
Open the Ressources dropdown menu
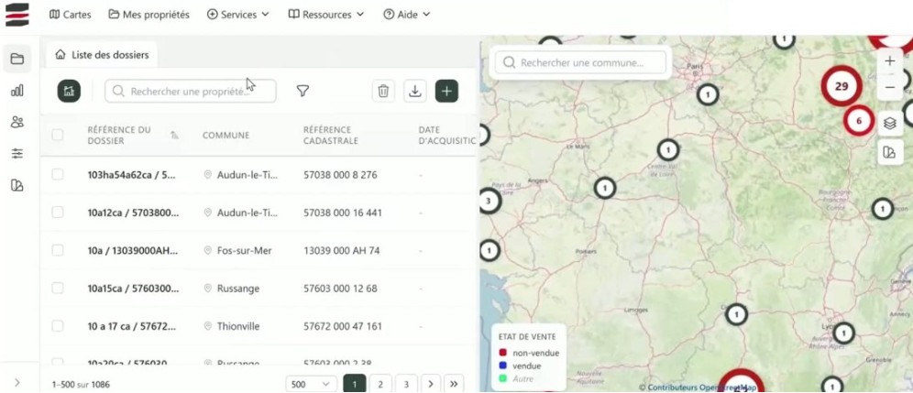coord(325,15)
